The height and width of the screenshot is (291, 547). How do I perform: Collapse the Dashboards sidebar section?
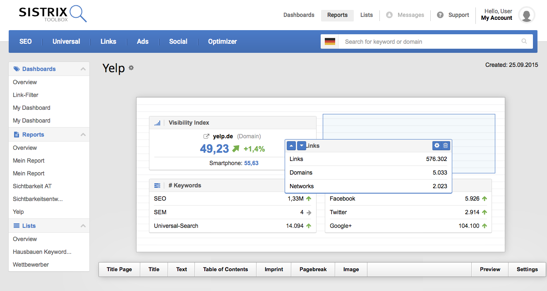point(83,69)
